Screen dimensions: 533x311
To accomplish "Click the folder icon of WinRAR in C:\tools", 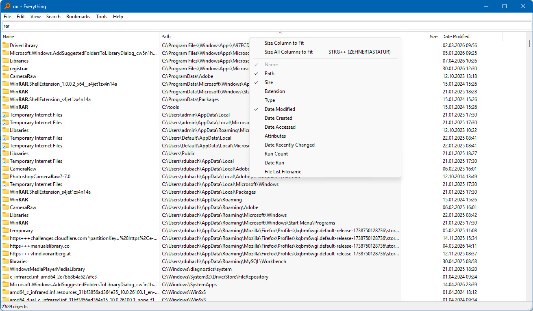I will [6, 107].
